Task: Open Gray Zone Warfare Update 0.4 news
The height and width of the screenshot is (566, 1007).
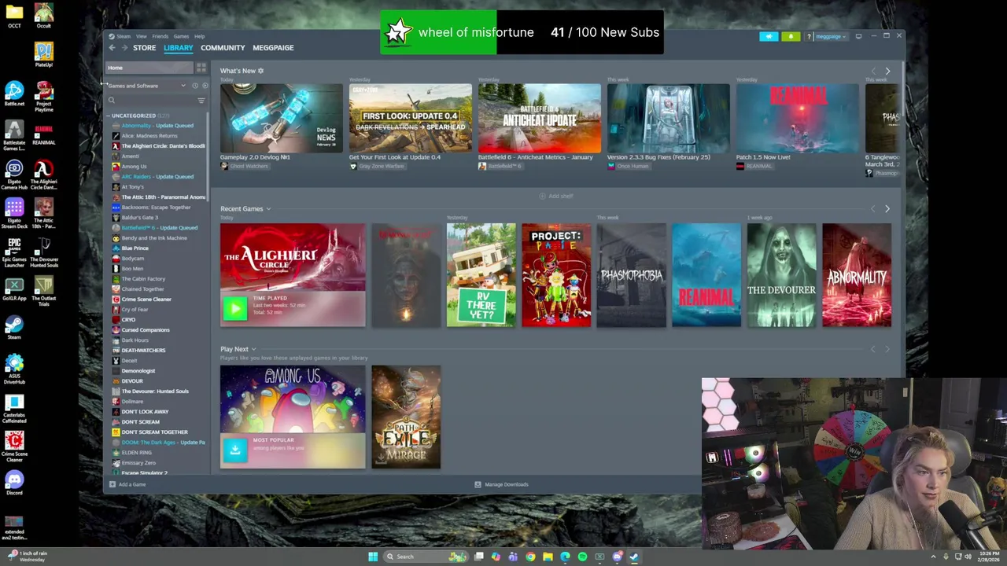Action: pyautogui.click(x=411, y=118)
